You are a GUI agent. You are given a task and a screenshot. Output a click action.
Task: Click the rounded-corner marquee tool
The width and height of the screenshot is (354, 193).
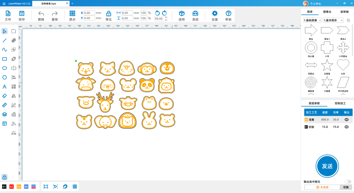pyautogui.click(x=13, y=31)
